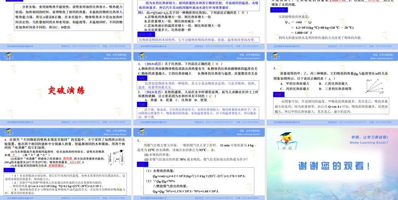Click the text 太阳能吸收的热量是:
Screen dimensions: 398x200
[294, 17]
